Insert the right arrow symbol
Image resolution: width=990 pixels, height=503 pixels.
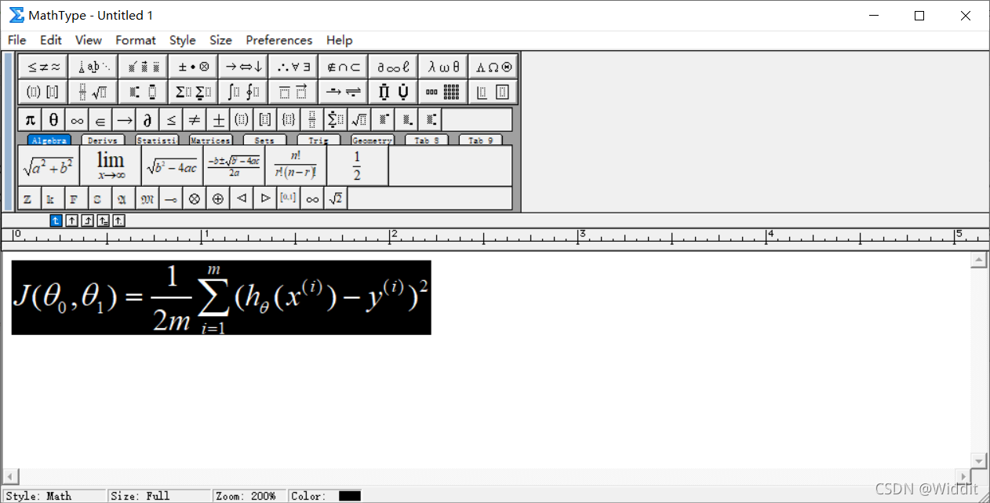tap(124, 120)
